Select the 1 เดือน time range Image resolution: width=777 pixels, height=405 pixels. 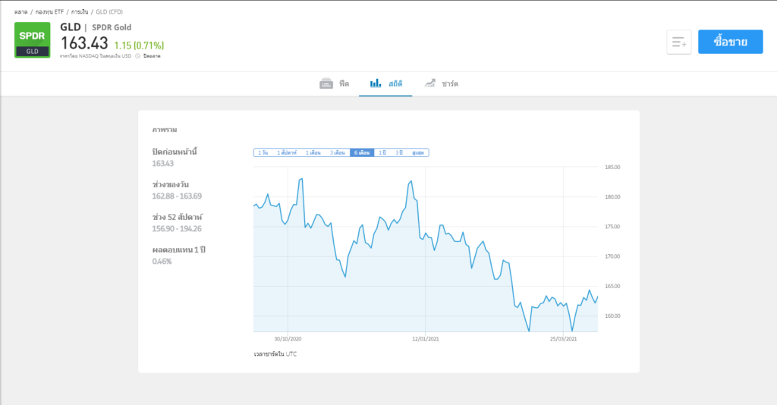314,152
